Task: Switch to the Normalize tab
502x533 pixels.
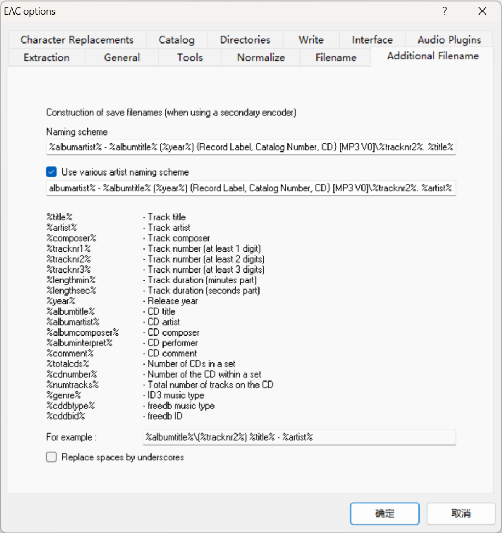Action: (x=260, y=57)
